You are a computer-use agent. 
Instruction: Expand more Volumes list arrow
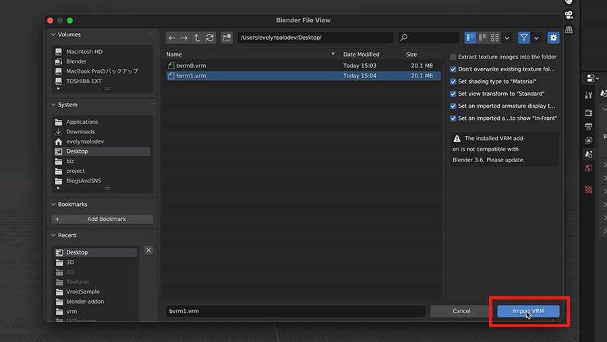pyautogui.click(x=58, y=89)
